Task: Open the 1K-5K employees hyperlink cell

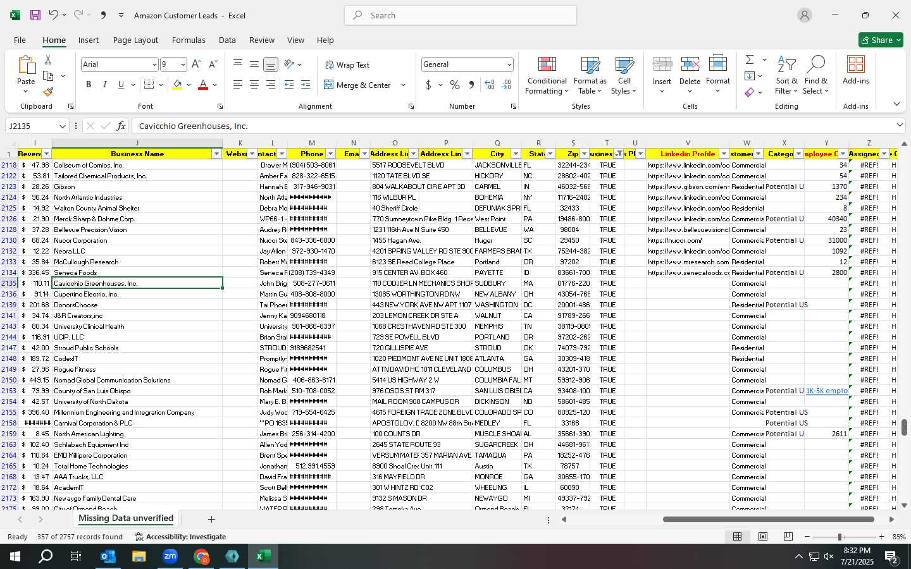Action: click(x=826, y=391)
